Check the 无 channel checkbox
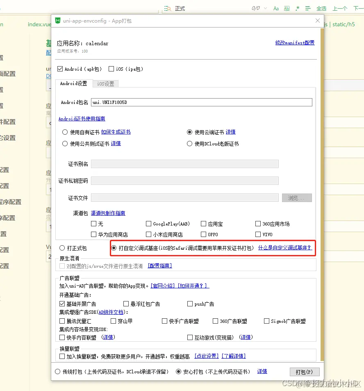The height and width of the screenshot is (391, 364). 93,224
